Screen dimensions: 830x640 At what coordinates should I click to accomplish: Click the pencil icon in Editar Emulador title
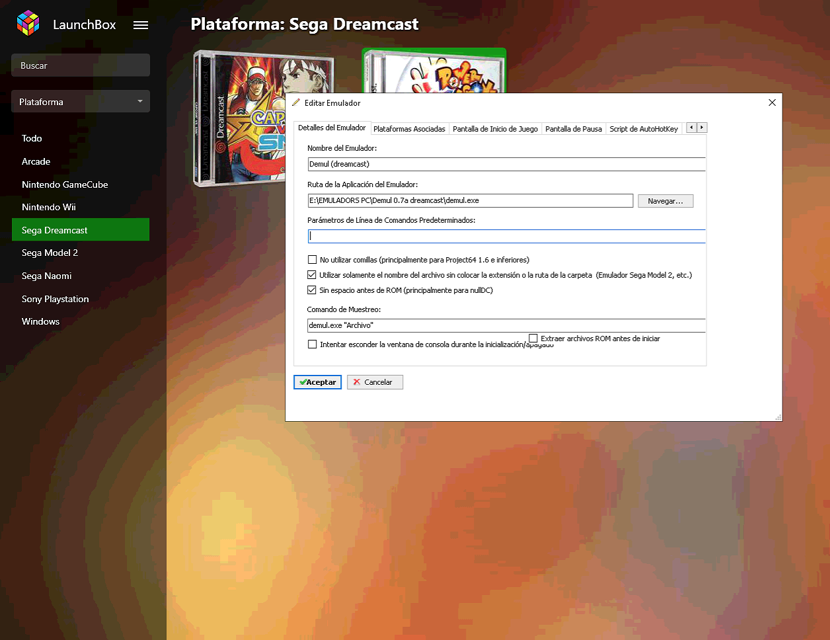(x=296, y=102)
